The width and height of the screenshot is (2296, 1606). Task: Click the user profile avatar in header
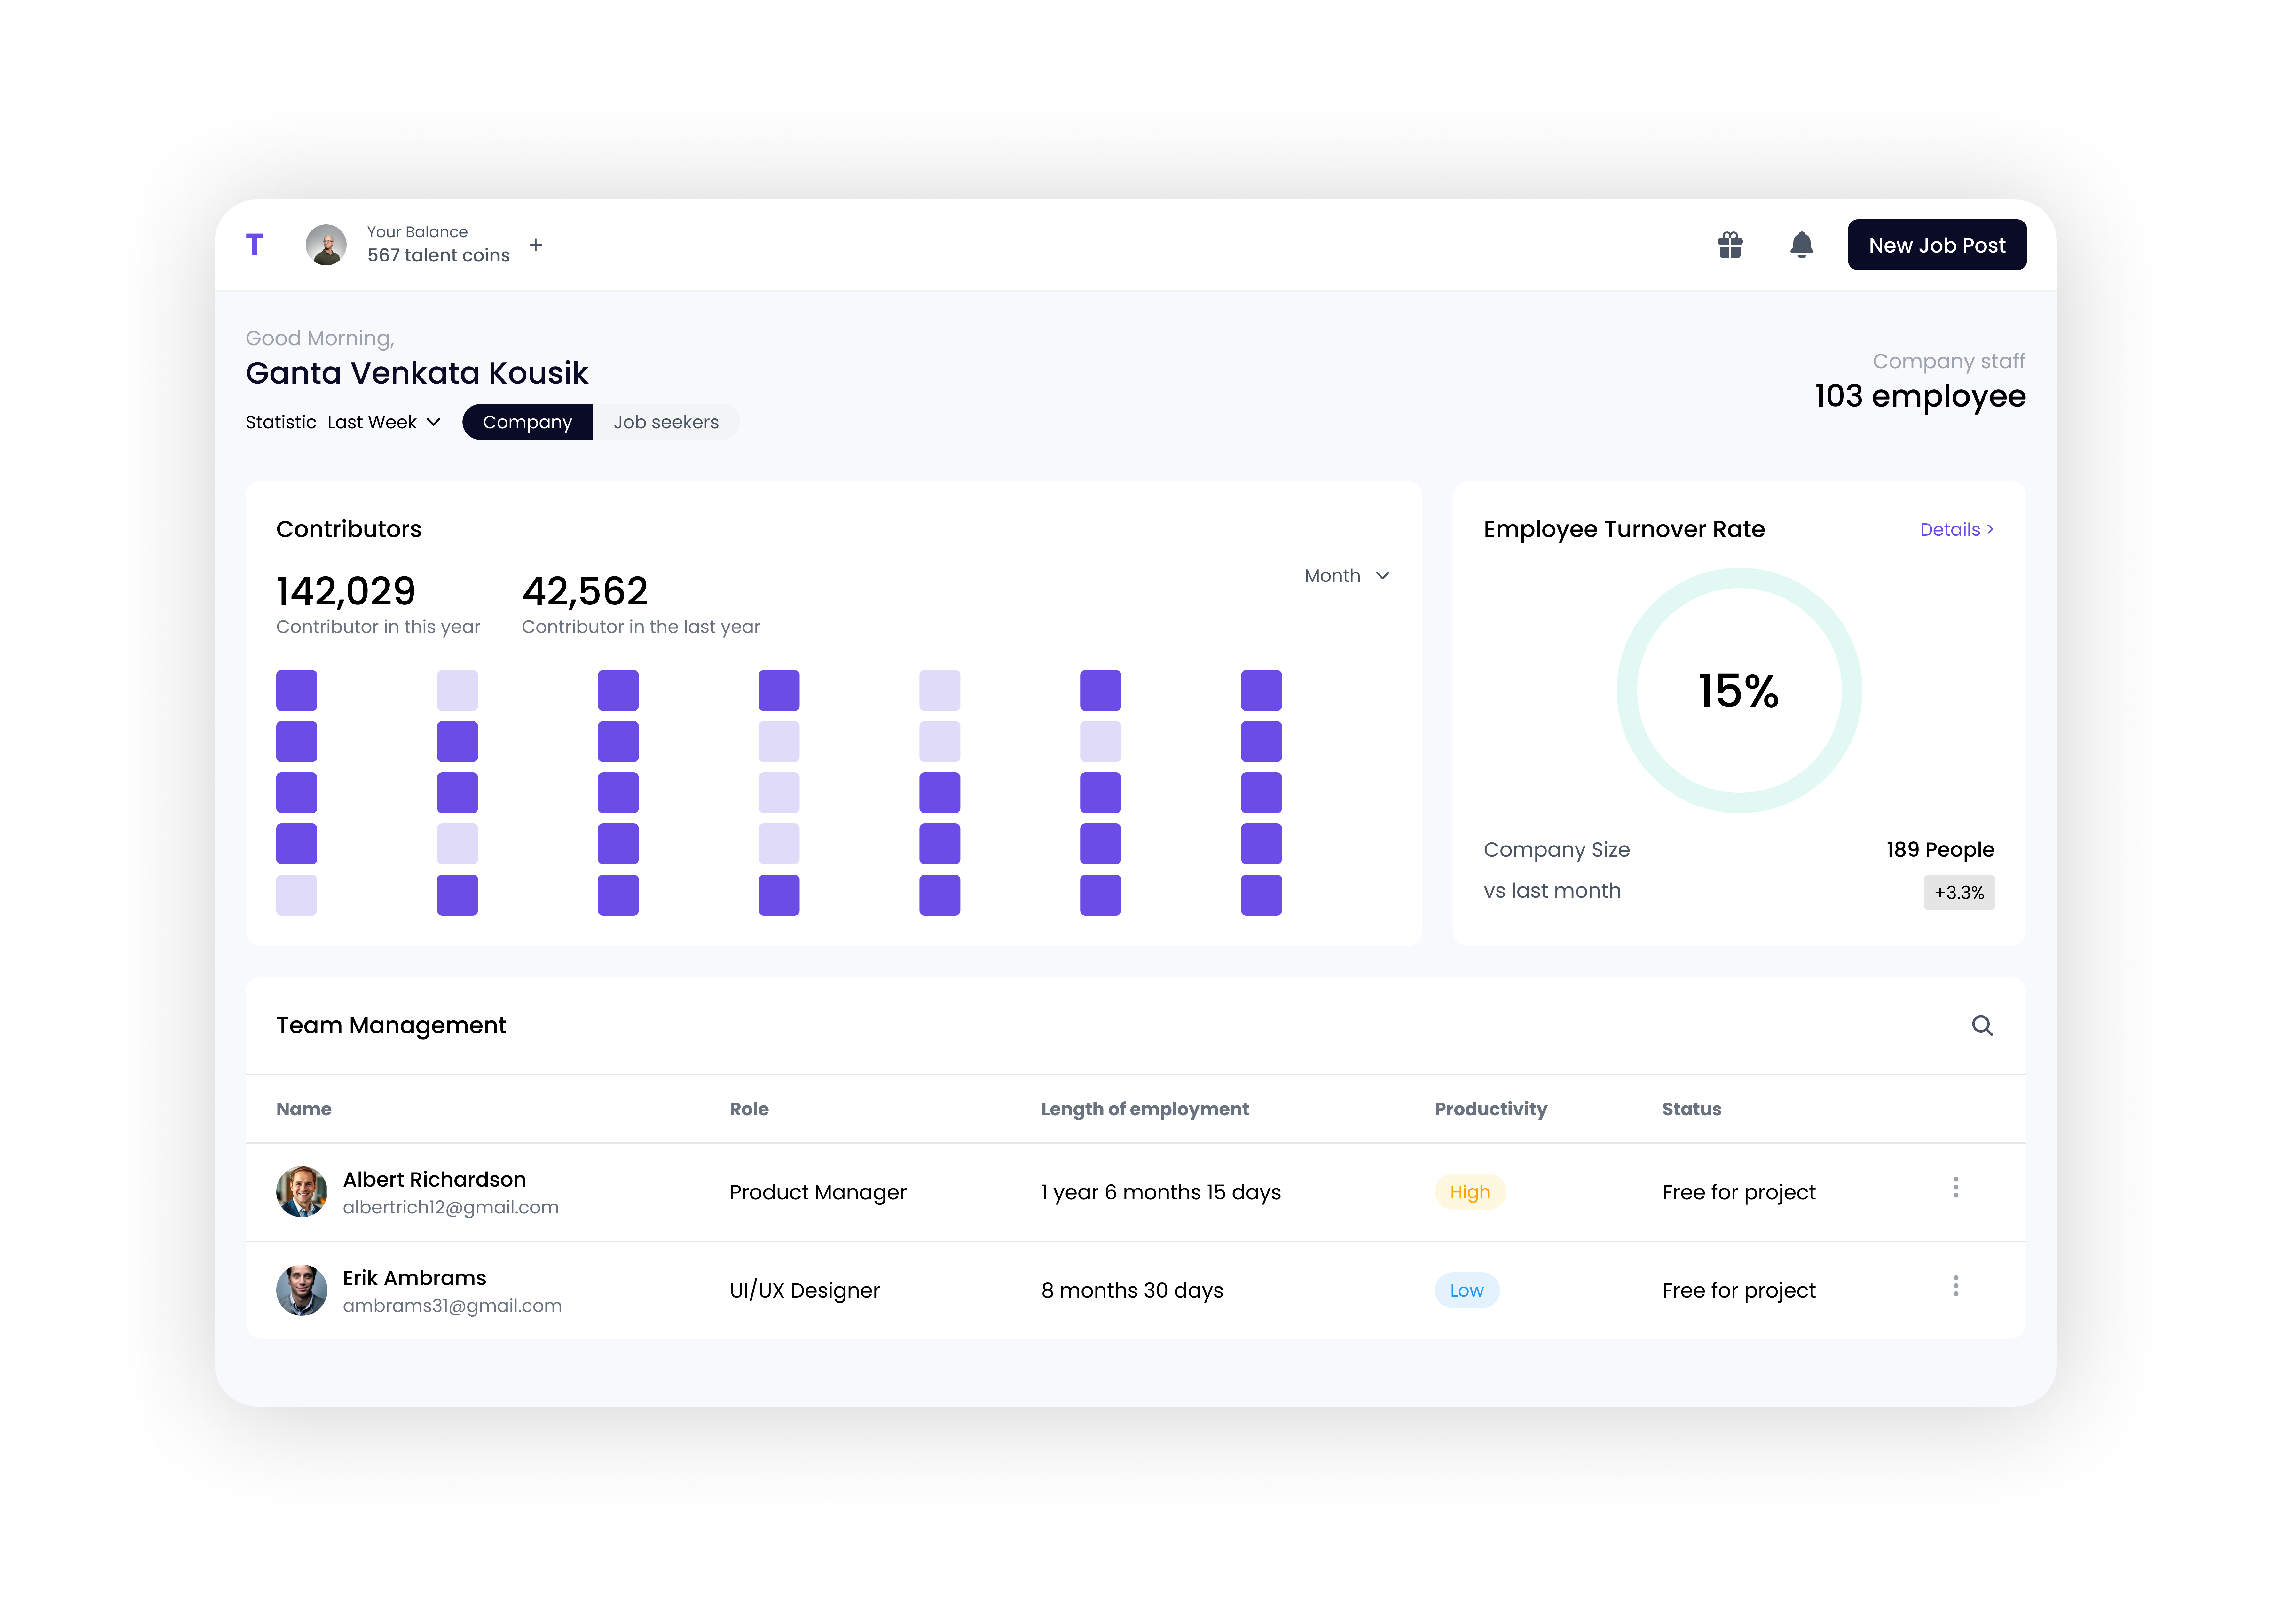[326, 245]
